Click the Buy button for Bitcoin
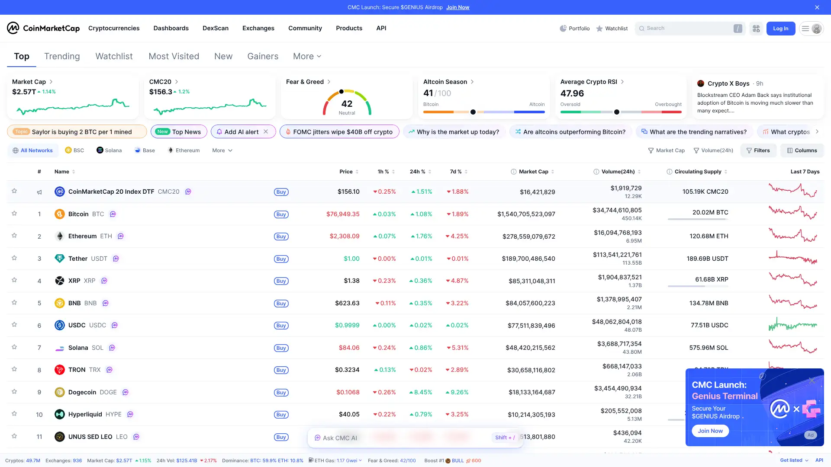Screen dimensions: 831x467 (x=281, y=214)
